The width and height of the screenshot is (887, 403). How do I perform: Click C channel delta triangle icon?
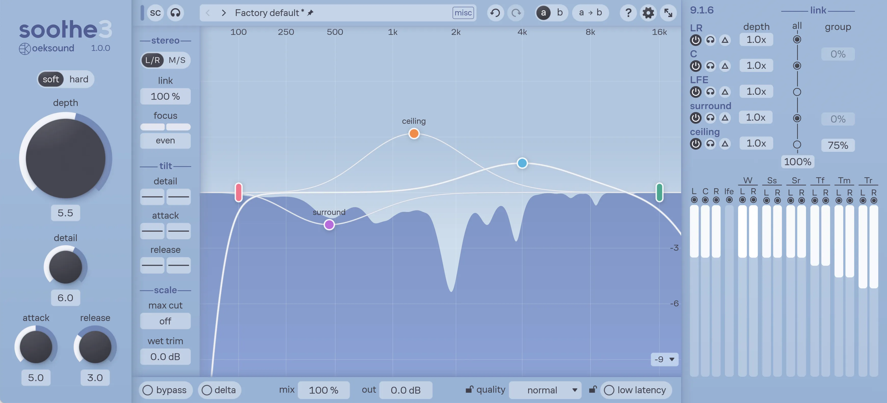[x=725, y=66]
